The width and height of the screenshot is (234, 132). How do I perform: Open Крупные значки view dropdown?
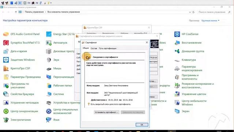point(211,21)
